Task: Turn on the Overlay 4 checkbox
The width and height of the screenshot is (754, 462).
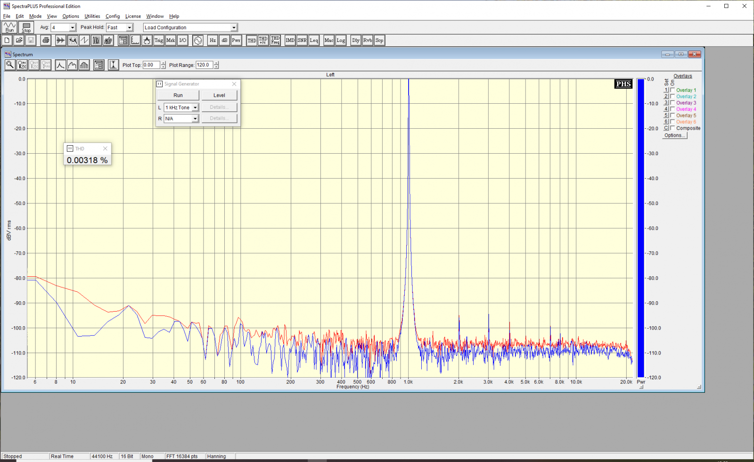Action: [673, 109]
